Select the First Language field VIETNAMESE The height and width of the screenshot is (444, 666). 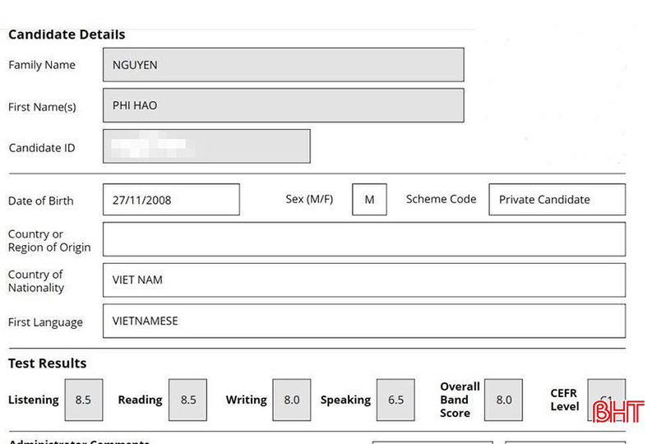[363, 321]
